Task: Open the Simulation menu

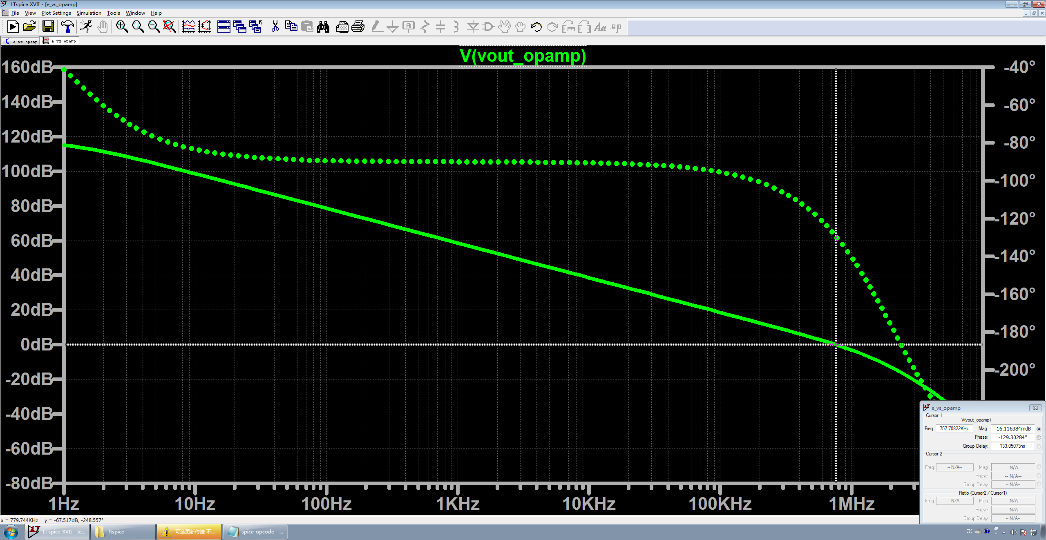Action: 89,13
